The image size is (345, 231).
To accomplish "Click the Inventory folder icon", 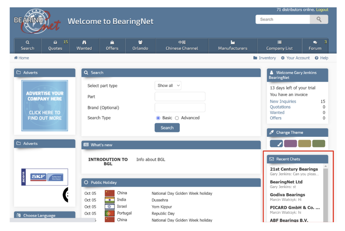I will (x=255, y=58).
